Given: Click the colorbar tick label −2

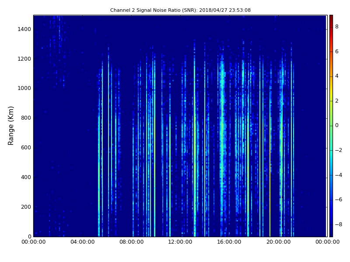Looking at the screenshot, I should 339,150.
